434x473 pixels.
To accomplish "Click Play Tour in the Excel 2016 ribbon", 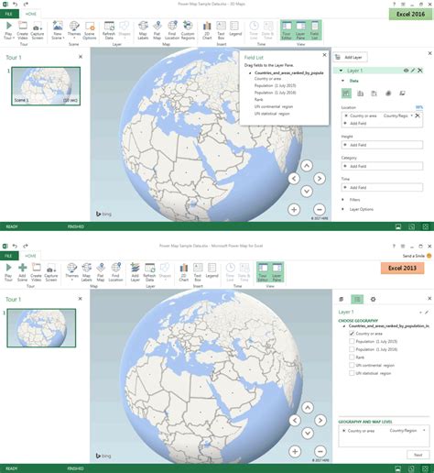I will coord(8,30).
